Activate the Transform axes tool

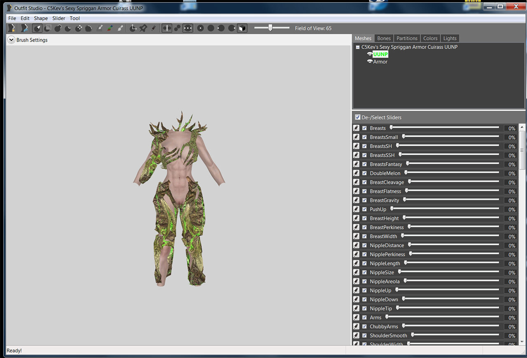(133, 28)
